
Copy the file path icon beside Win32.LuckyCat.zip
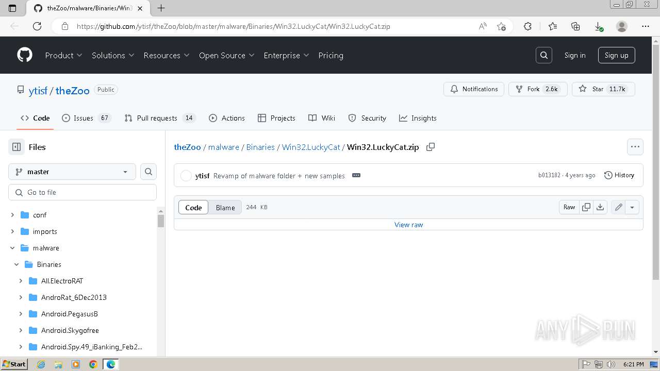coord(431,147)
